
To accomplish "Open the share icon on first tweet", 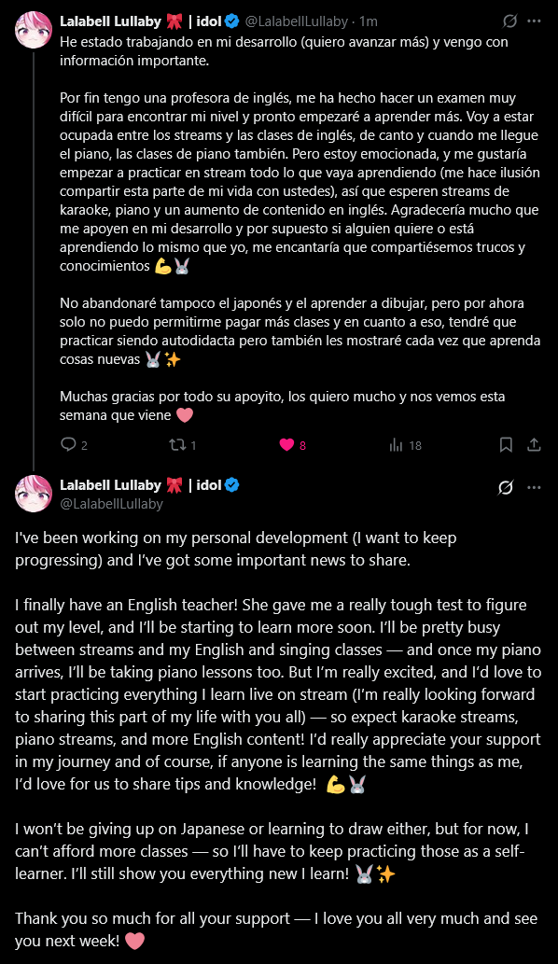I will 534,444.
